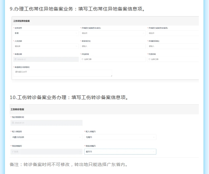Click the 异地联系地址 input field
The width and height of the screenshot is (209, 174).
pos(173,46)
